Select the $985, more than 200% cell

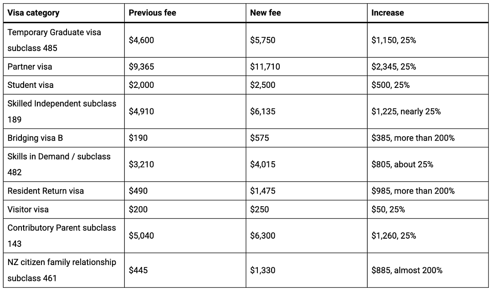click(428, 191)
